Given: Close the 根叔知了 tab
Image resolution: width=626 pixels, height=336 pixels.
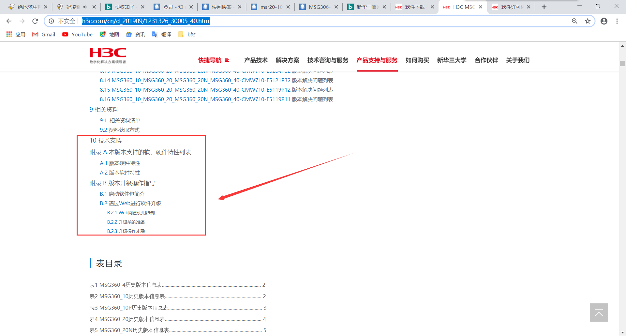Looking at the screenshot, I should 142,7.
